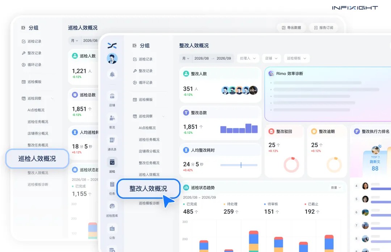Viewport: 391px width, 252px height.
Task: Open the 月 period dropdown in back window
Action: click(75, 41)
